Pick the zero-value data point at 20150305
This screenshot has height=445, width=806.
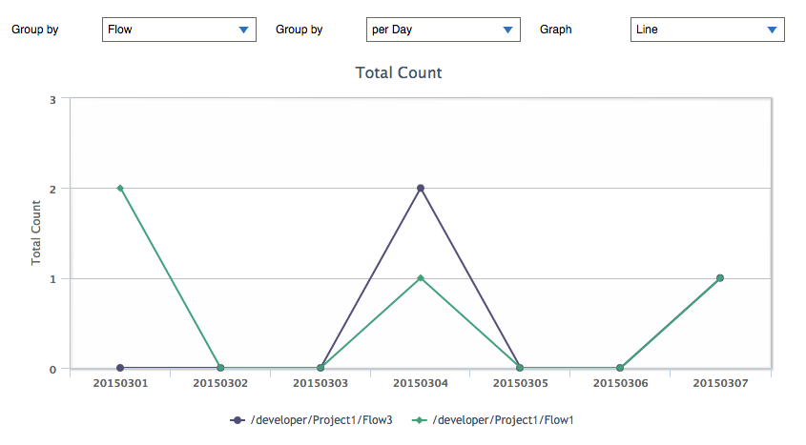point(520,368)
